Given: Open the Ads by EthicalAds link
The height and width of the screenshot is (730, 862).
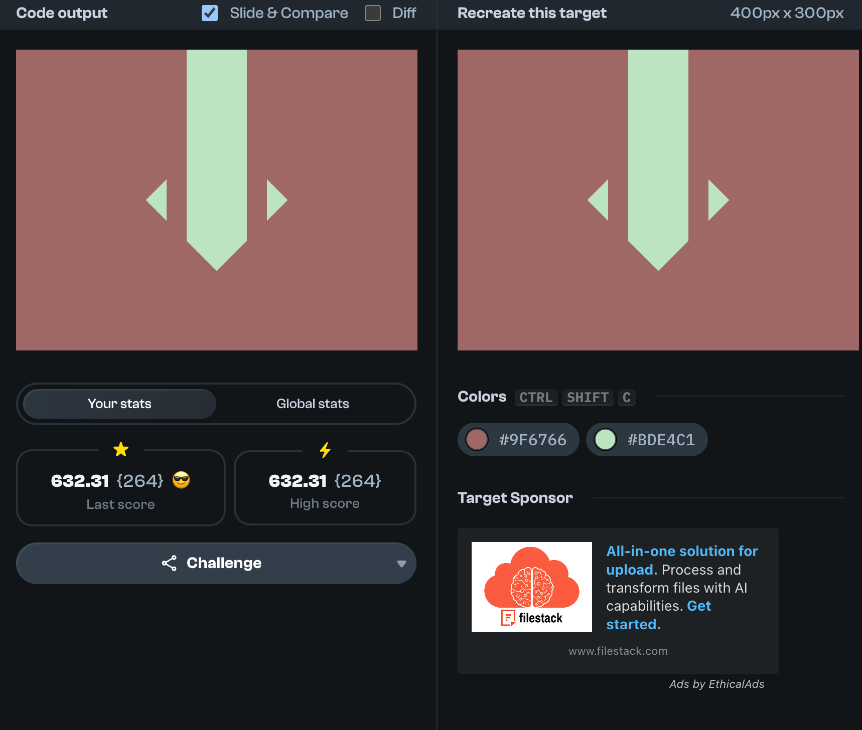Looking at the screenshot, I should [716, 684].
